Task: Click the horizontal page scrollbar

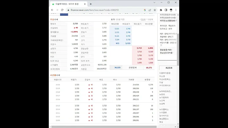Action: 104,127
